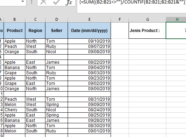Click Cherry product cell
Viewport: 186px width, 137px height.
[14, 110]
